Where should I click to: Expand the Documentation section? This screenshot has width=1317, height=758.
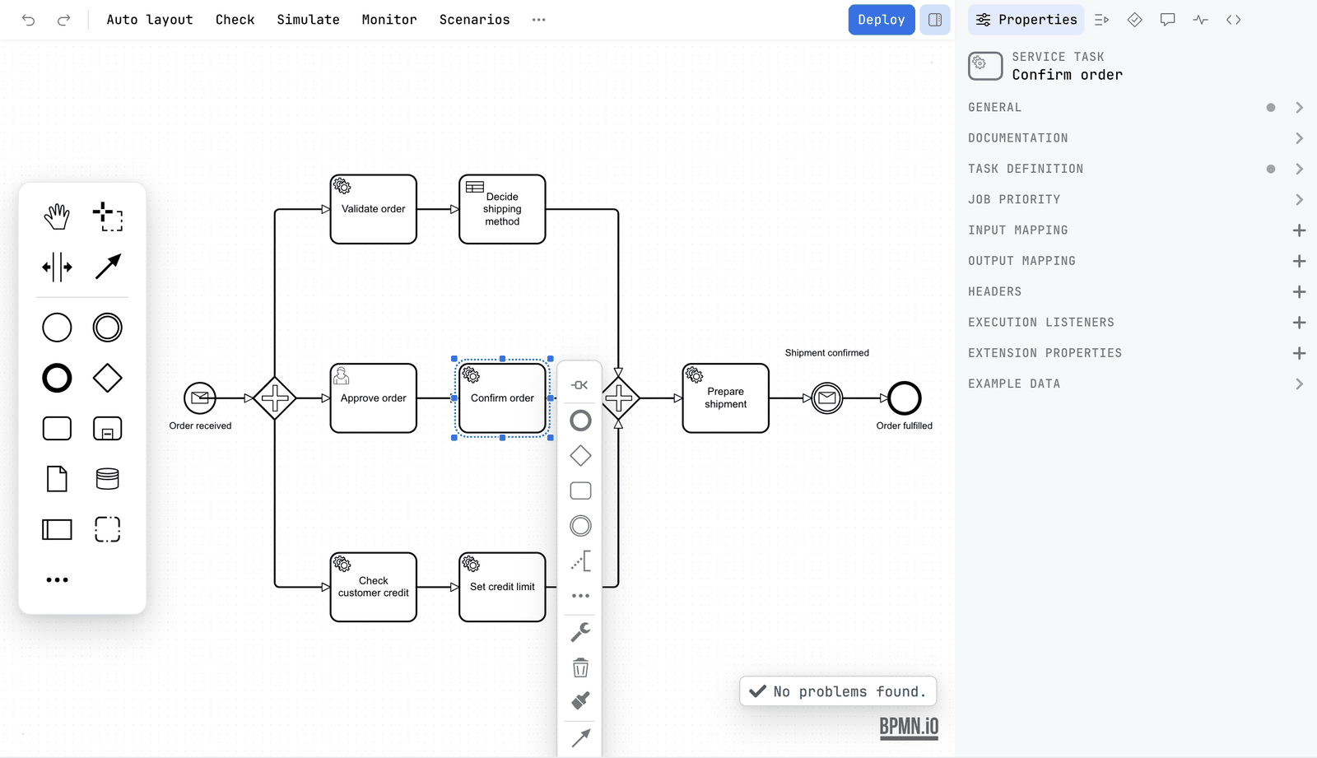(x=1137, y=138)
